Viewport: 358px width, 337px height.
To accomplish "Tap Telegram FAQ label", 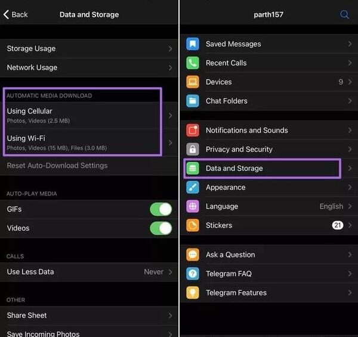I will tap(229, 274).
